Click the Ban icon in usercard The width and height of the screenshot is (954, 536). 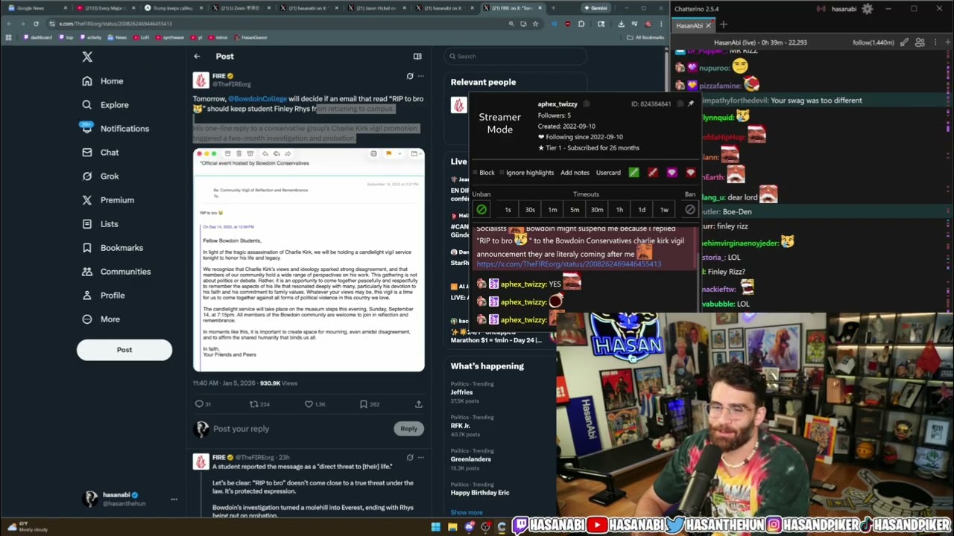690,210
